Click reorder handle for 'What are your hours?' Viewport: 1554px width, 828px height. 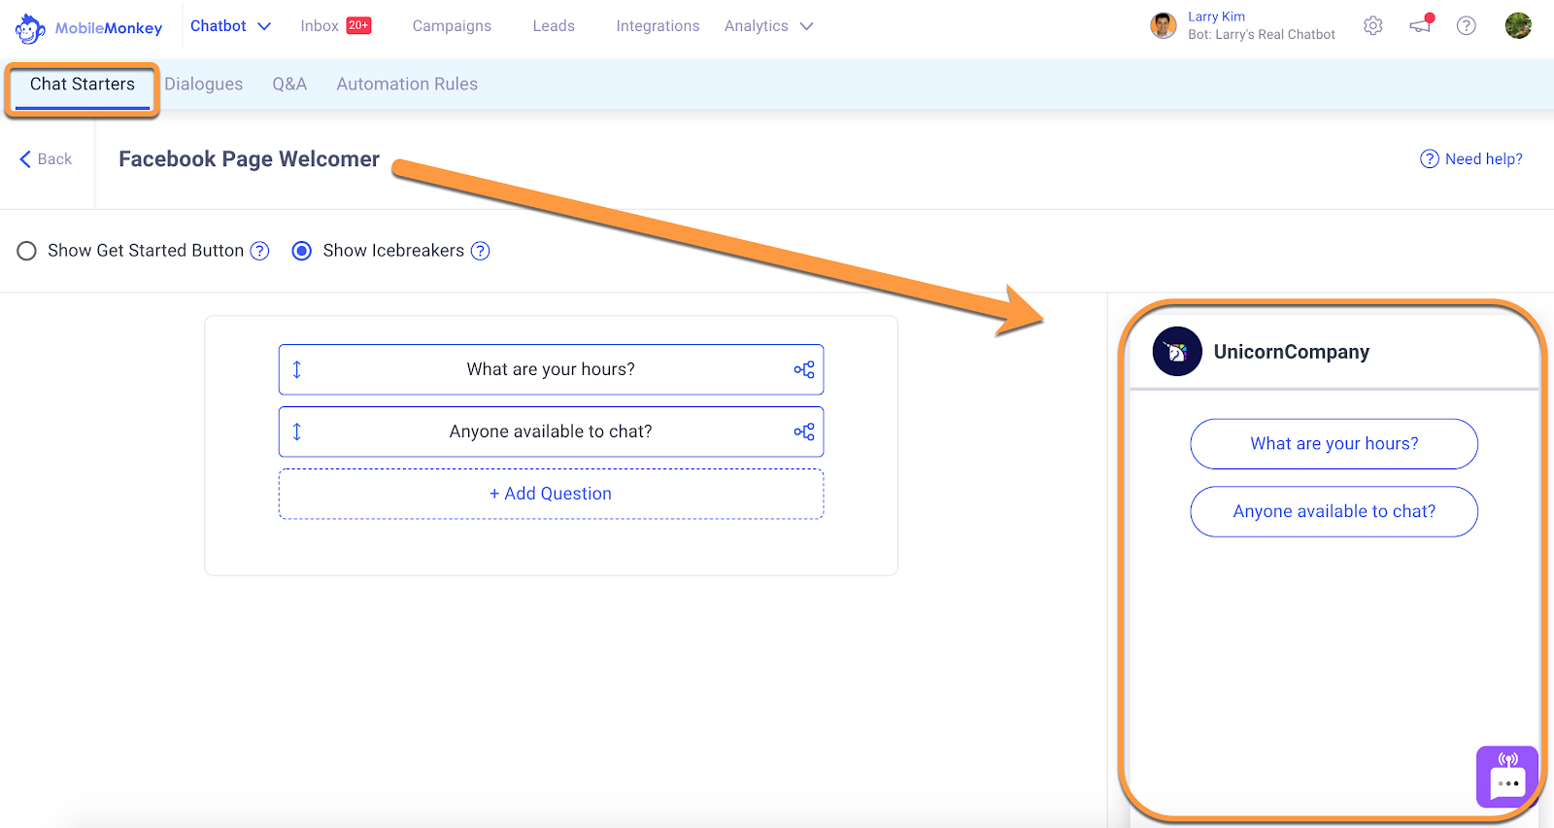click(x=297, y=369)
